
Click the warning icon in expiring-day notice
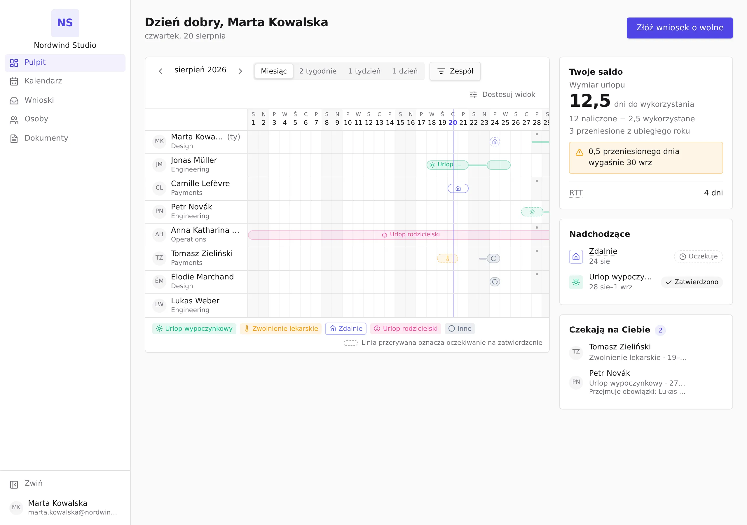click(x=580, y=152)
